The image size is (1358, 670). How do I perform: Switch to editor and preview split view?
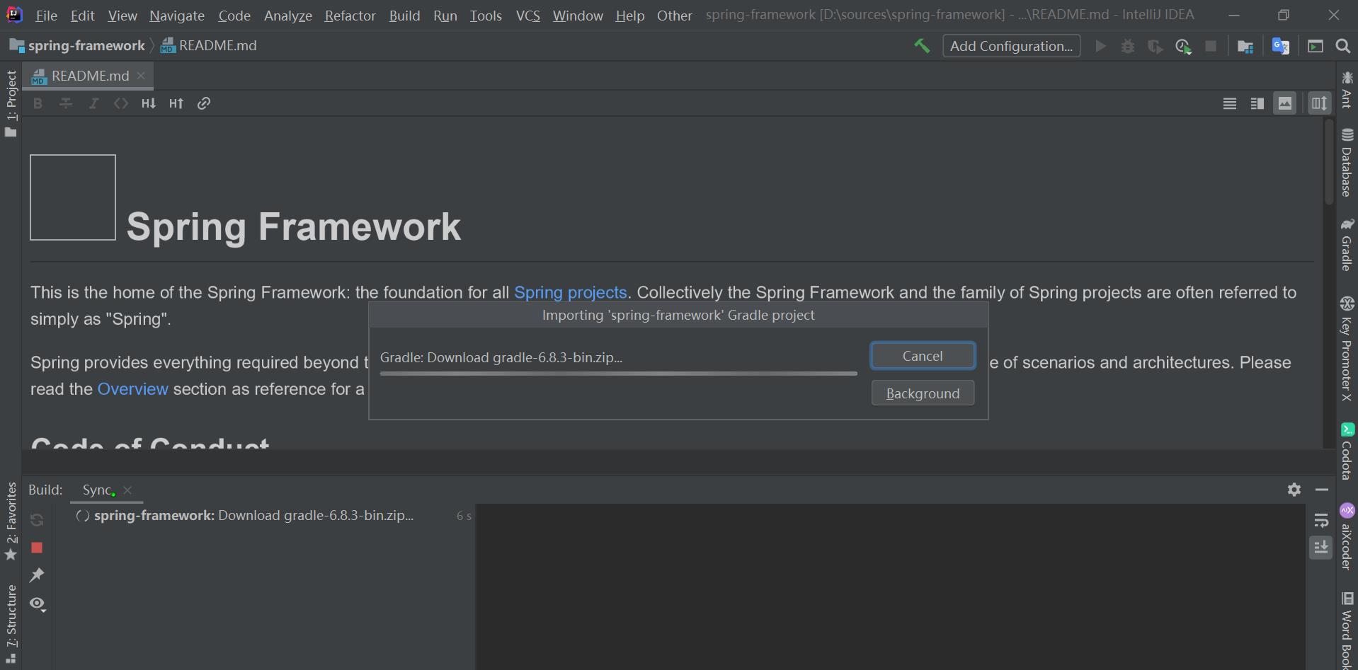coord(1257,103)
